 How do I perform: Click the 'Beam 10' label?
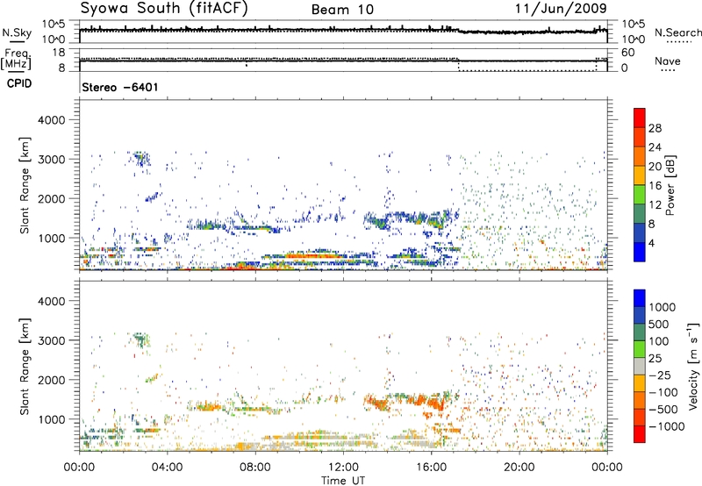pos(342,10)
